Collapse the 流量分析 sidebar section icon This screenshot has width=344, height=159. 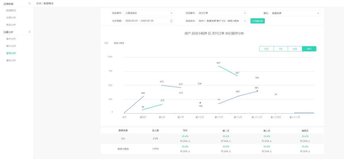(29, 31)
